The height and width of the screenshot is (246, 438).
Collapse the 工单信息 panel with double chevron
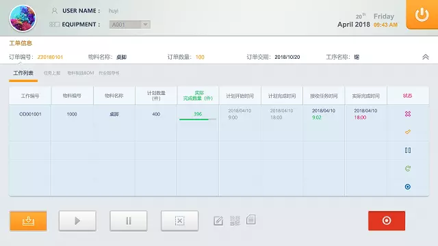426,57
